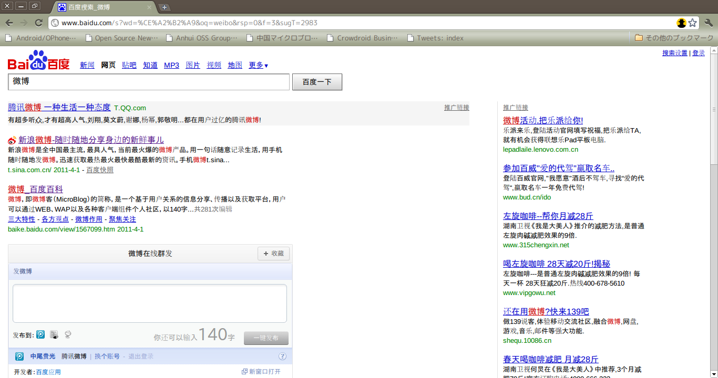718x378 pixels.
Task: Click 换个账号 switch account link
Action: click(x=107, y=356)
